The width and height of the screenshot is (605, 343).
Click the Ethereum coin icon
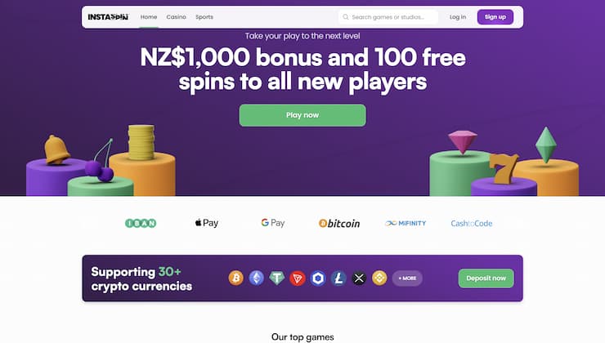point(257,278)
